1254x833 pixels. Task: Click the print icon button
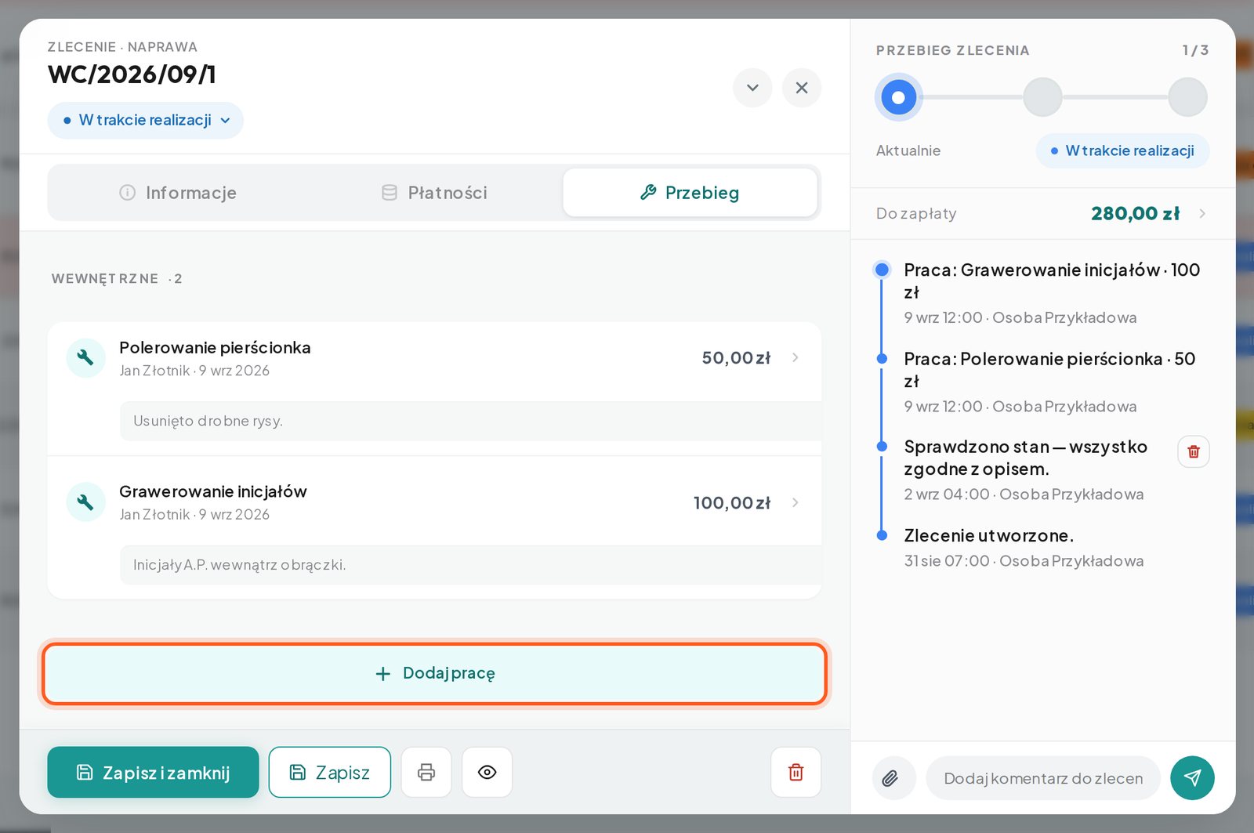point(426,772)
